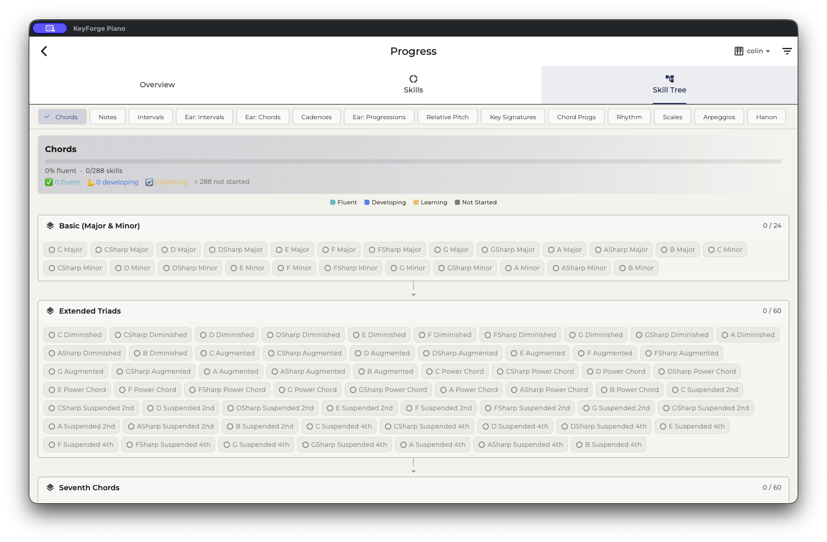Click the Skill Tree hierarchy icon
The width and height of the screenshot is (827, 542).
click(x=670, y=79)
